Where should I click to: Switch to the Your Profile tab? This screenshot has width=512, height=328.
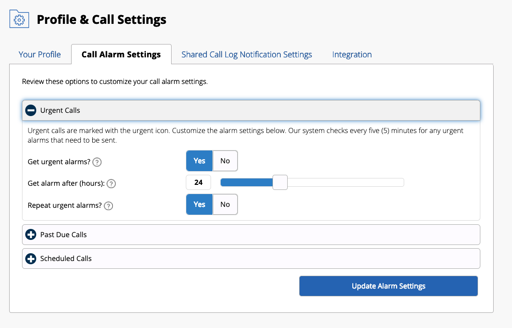[x=40, y=55]
